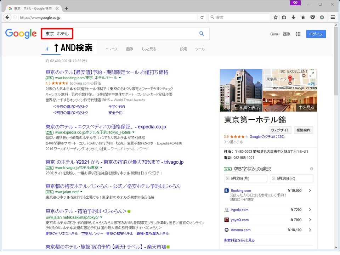The height and width of the screenshot is (255, 340).
Task: Select the 5月30日(火) check-out date field
Action: [291, 178]
